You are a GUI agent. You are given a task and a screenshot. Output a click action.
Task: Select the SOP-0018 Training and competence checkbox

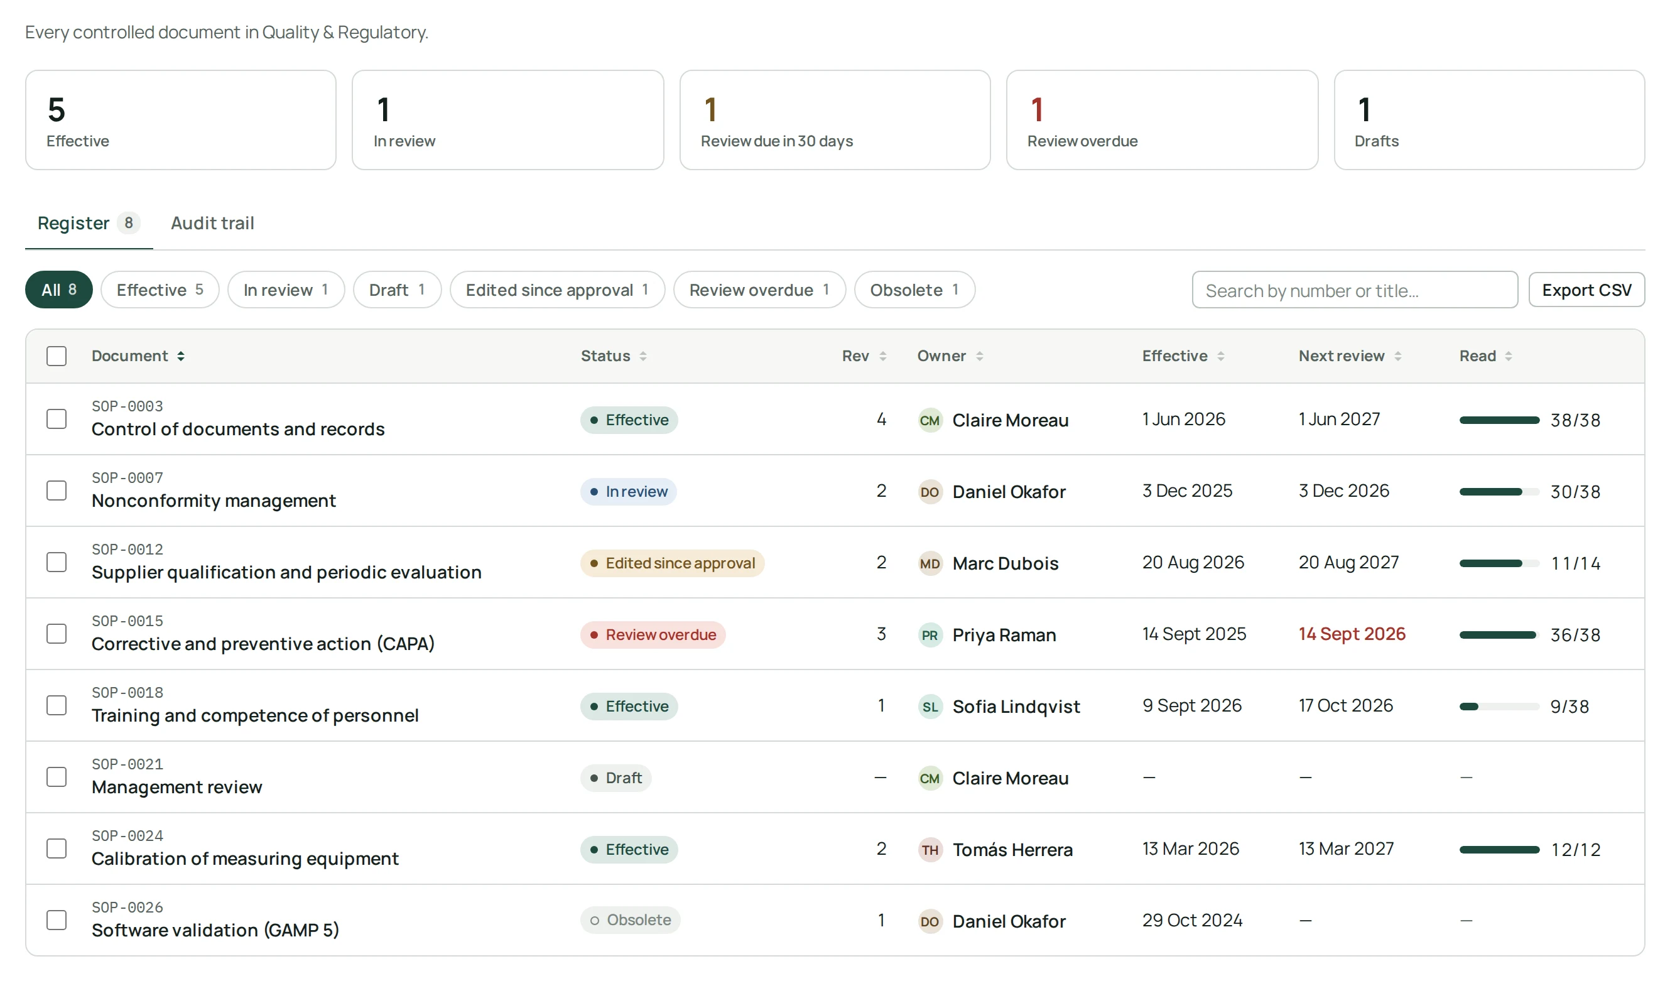coord(57,705)
